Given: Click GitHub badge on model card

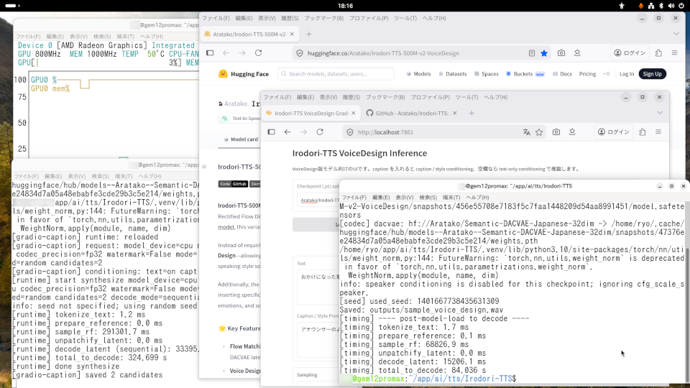Looking at the screenshot, I should [239, 184].
